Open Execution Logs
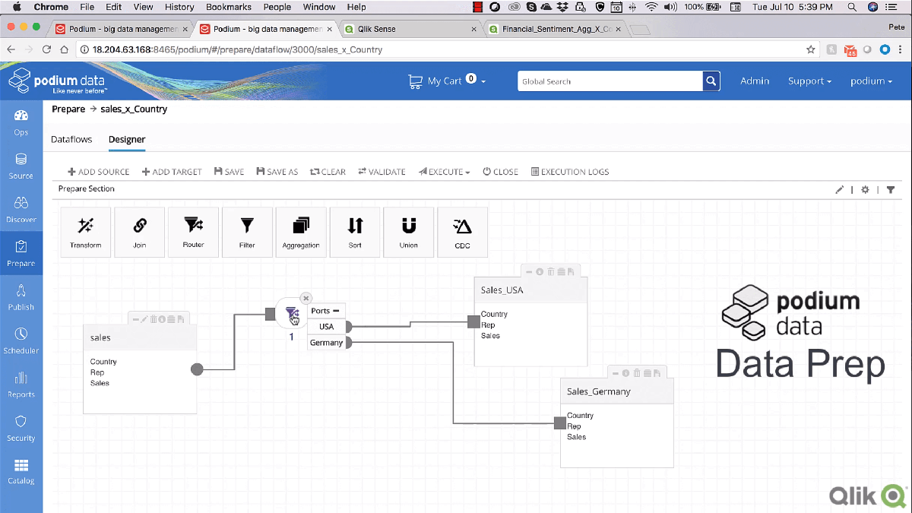 570,172
